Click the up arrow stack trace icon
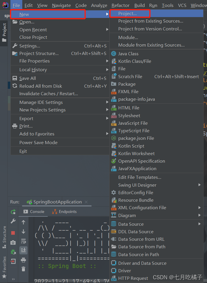 (x=23, y=222)
